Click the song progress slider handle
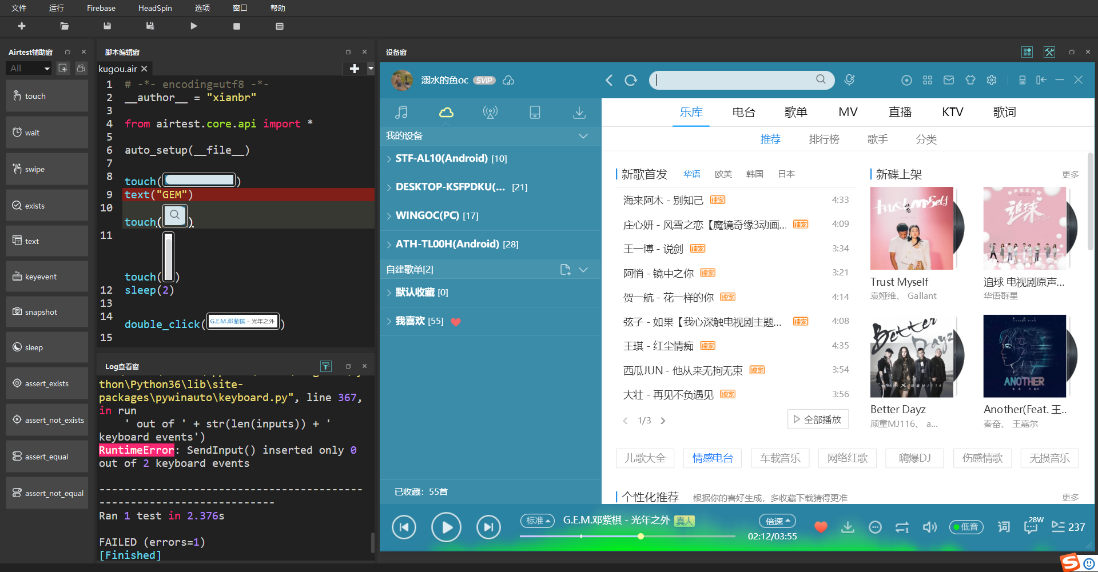This screenshot has width=1098, height=572. tap(640, 536)
